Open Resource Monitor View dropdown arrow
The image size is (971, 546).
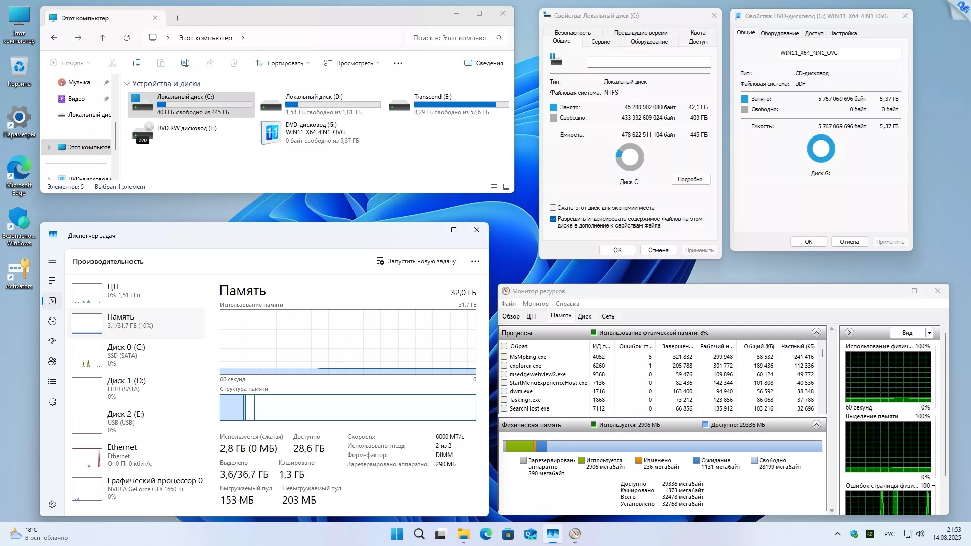(929, 333)
